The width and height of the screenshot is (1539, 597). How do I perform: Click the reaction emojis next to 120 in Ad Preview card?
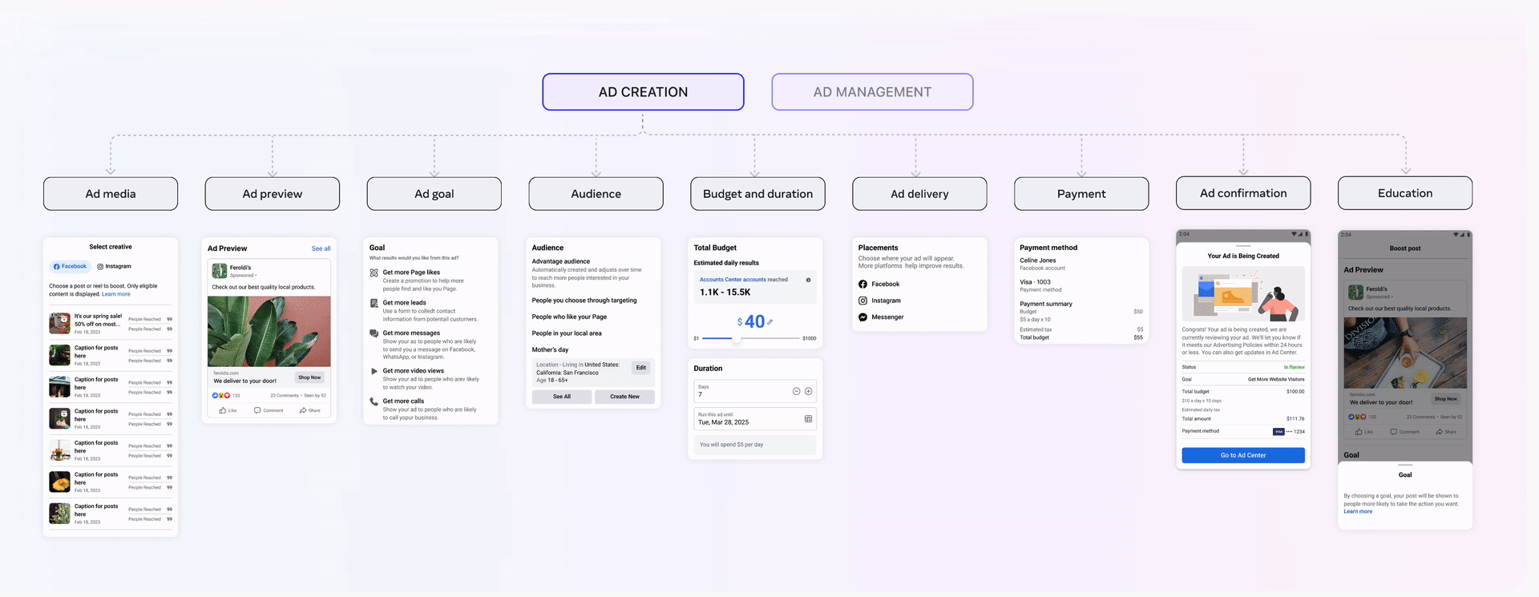coord(221,395)
